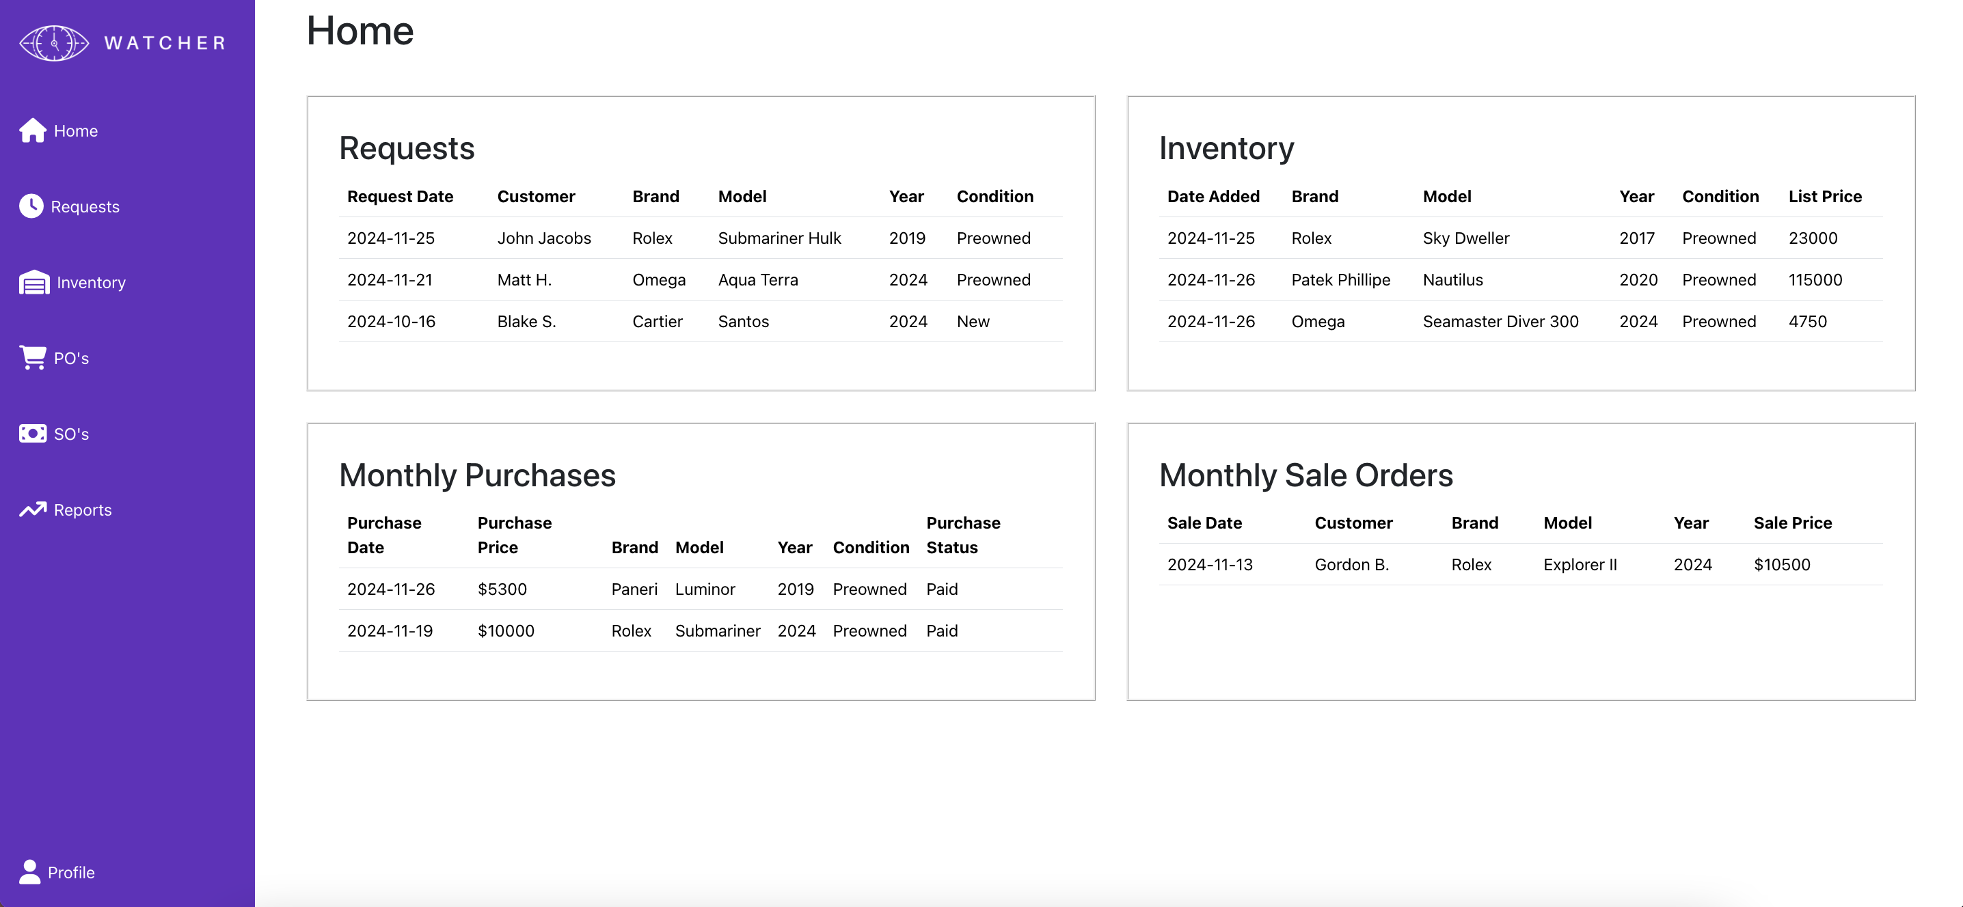Click the List Price column header
The image size is (1963, 907).
point(1825,197)
